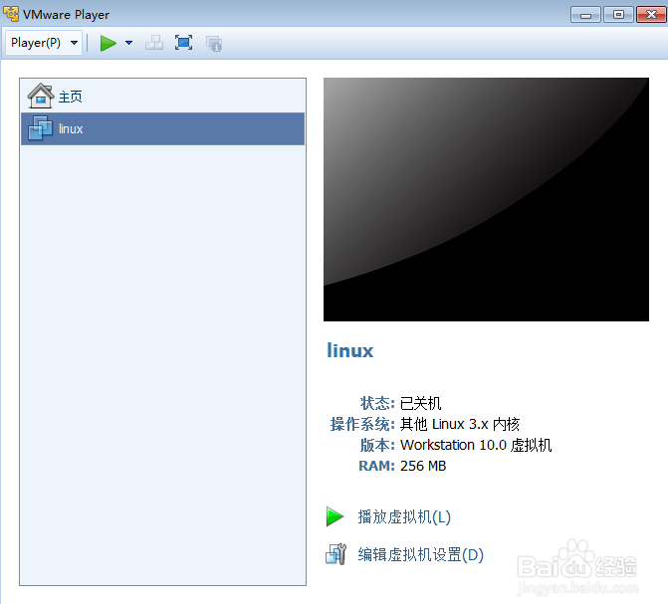Viewport: 668px width, 604px height.
Task: Click the black virtual machine preview thumbnail
Action: pos(486,199)
